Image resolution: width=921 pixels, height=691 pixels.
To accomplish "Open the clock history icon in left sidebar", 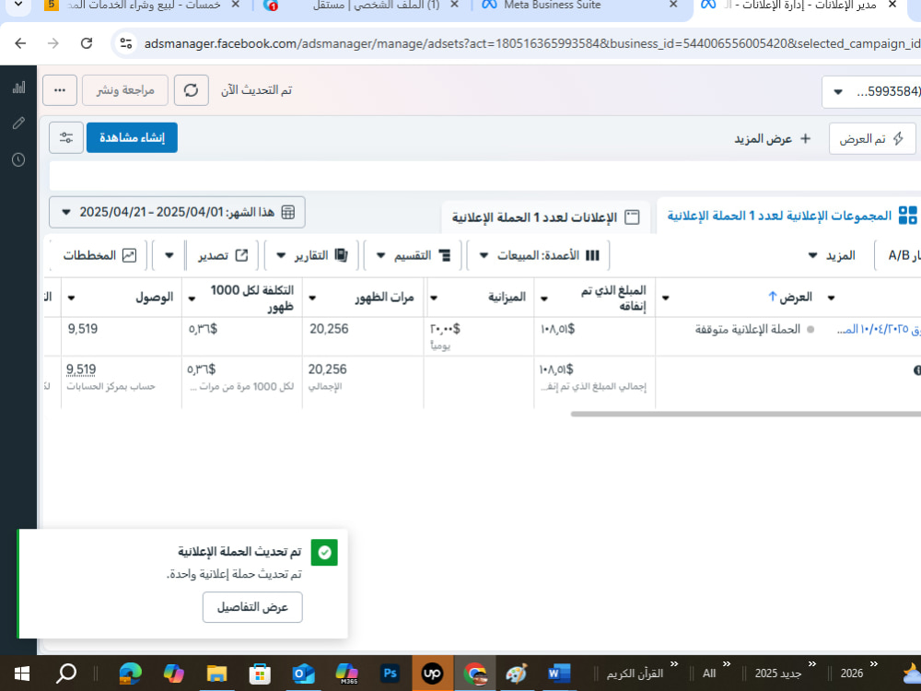I will (x=18, y=159).
